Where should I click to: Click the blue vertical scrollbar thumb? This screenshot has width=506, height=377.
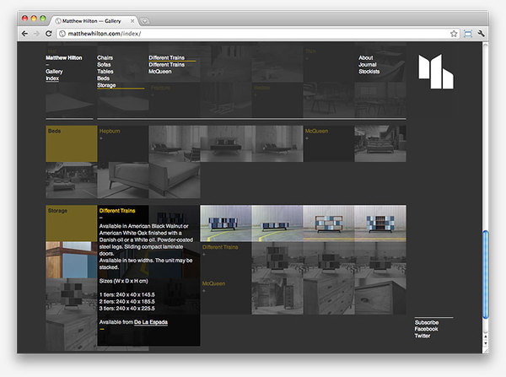(485, 274)
